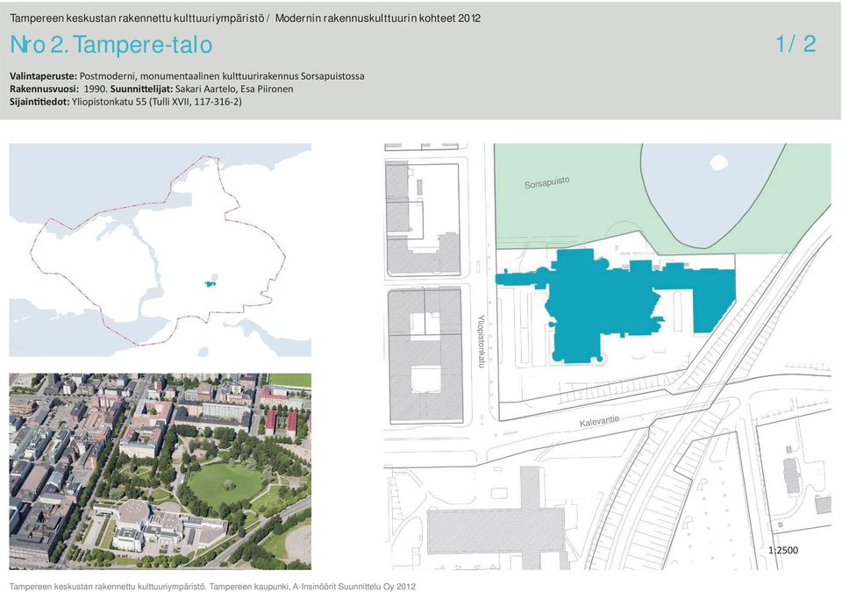The width and height of the screenshot is (842, 592).
Task: Click the "Yliopistonkatu" street label on the site plan
Action: click(x=482, y=341)
